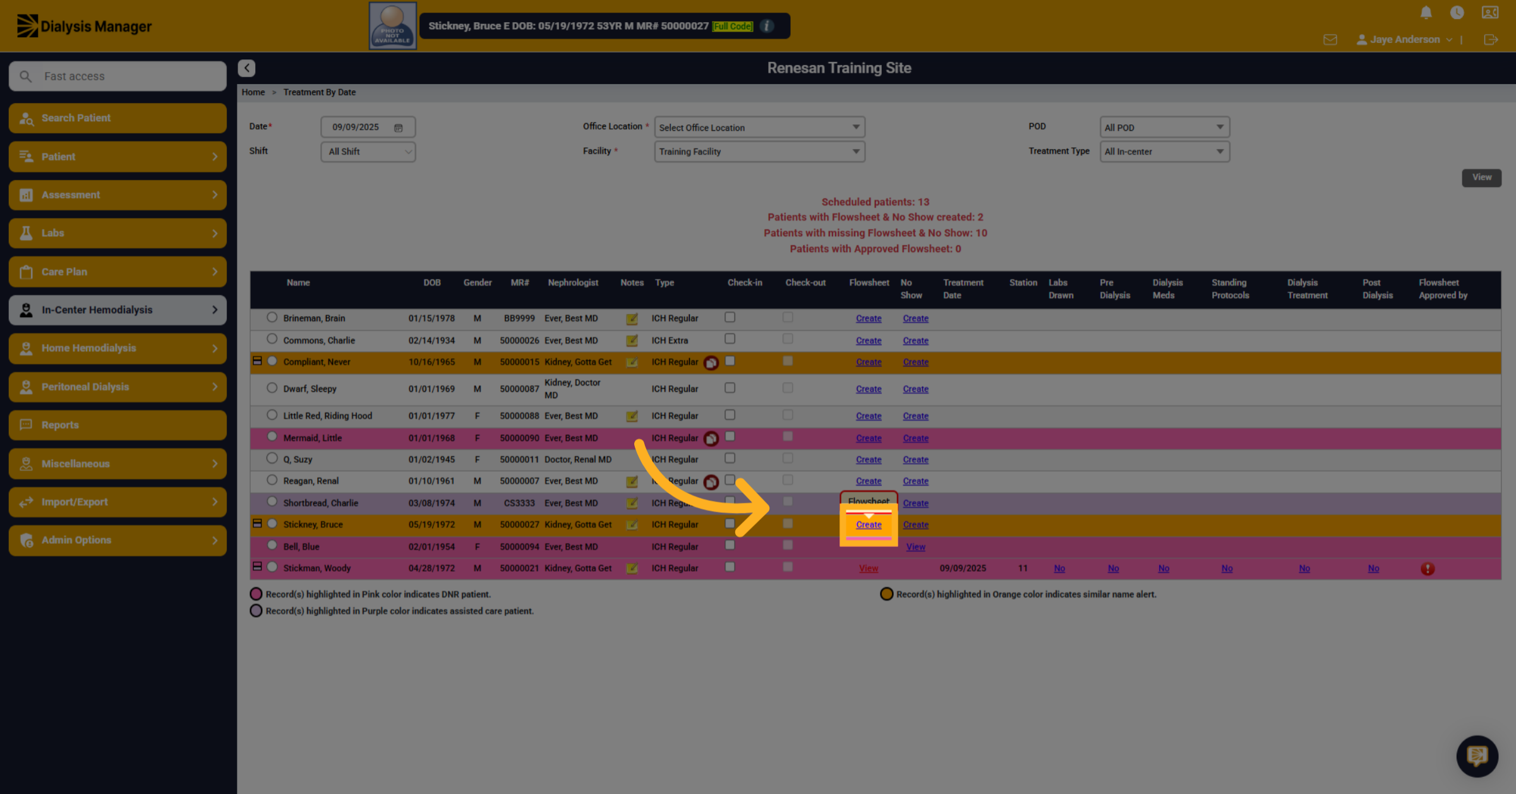Open notes icon for Little Red, Riding Hood

pyautogui.click(x=632, y=416)
